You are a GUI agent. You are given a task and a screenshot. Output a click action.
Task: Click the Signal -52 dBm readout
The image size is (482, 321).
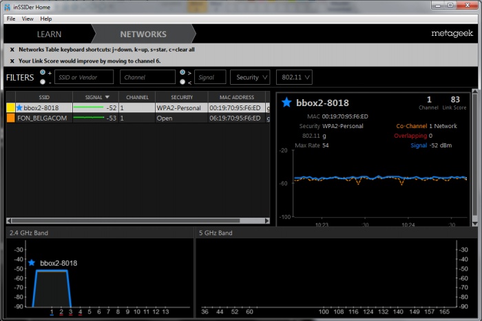[431, 145]
